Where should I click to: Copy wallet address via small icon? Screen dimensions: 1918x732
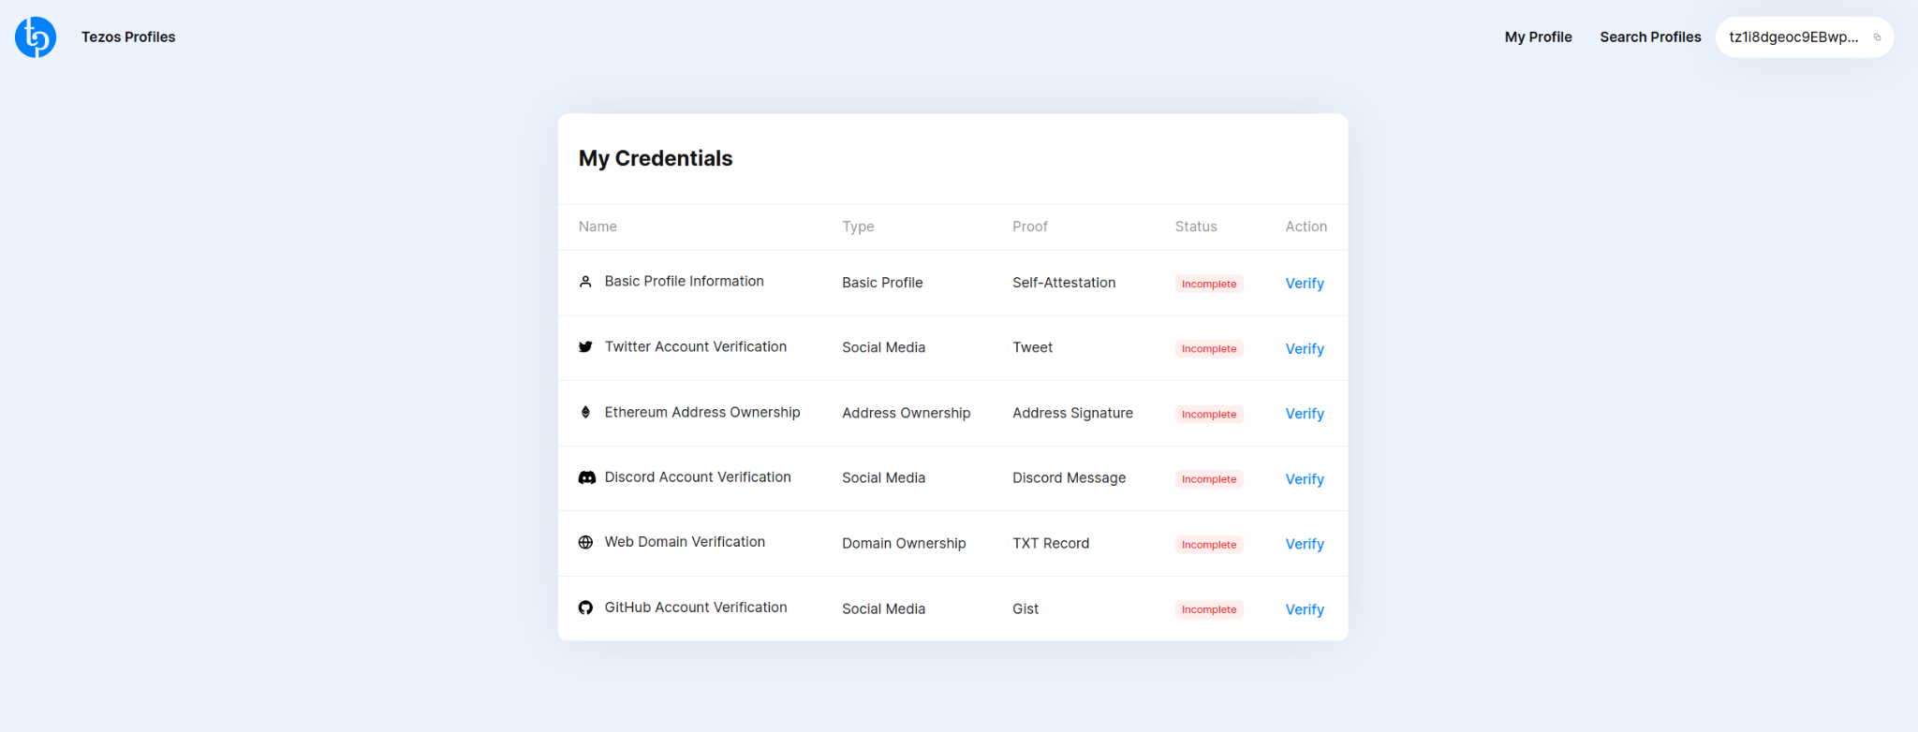(x=1877, y=37)
